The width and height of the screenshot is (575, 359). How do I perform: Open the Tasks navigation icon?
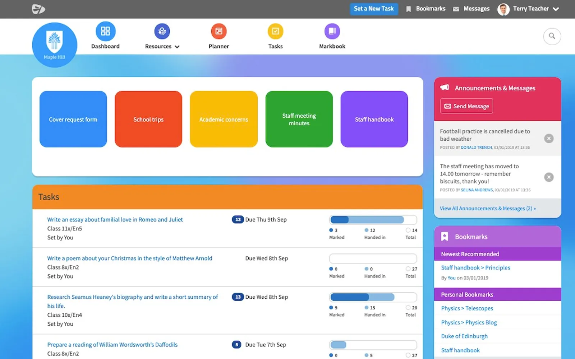[x=275, y=31]
